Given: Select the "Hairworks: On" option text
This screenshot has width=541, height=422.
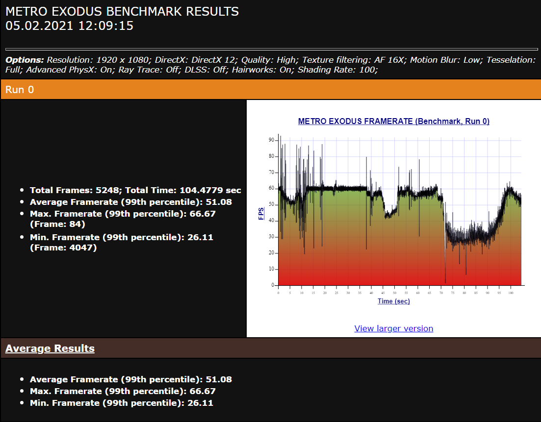Looking at the screenshot, I should 262,70.
